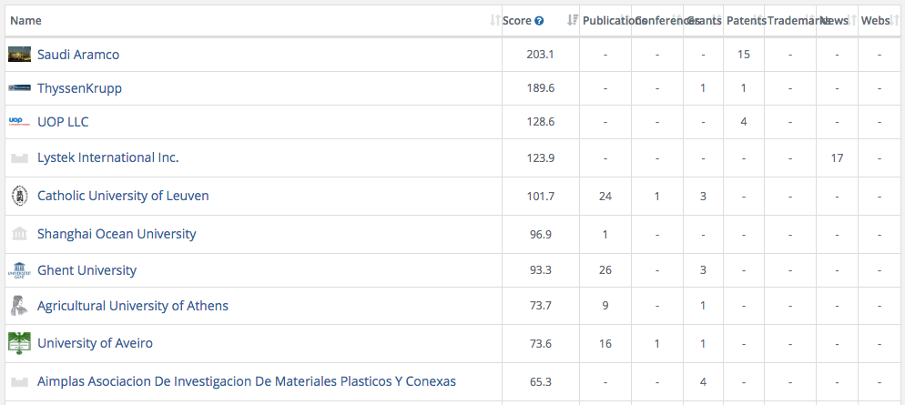The width and height of the screenshot is (905, 405).
Task: Sort table by News column header
Action: coord(838,21)
